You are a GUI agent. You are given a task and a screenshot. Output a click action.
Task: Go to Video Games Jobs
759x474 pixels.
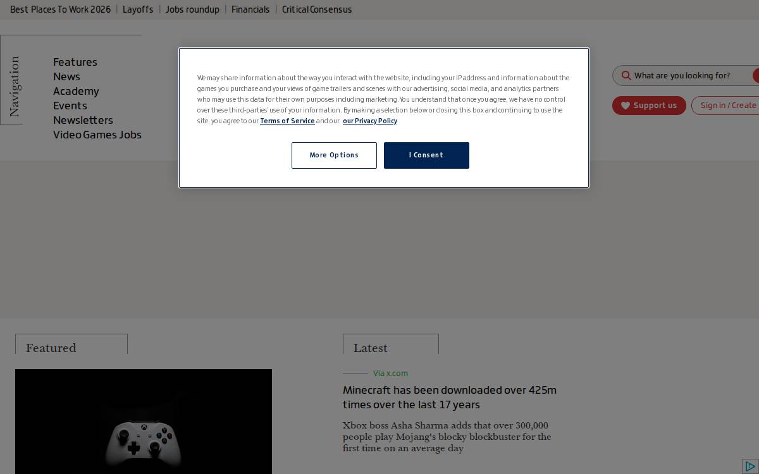[x=97, y=135]
